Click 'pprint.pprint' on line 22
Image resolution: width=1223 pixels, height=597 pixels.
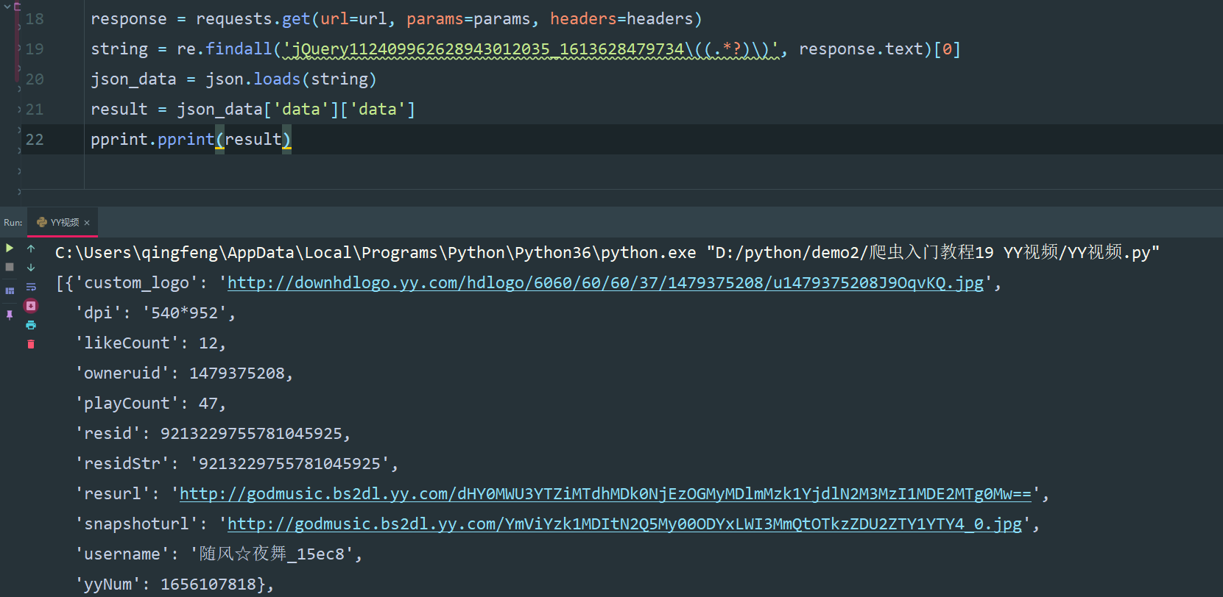pyautogui.click(x=152, y=140)
